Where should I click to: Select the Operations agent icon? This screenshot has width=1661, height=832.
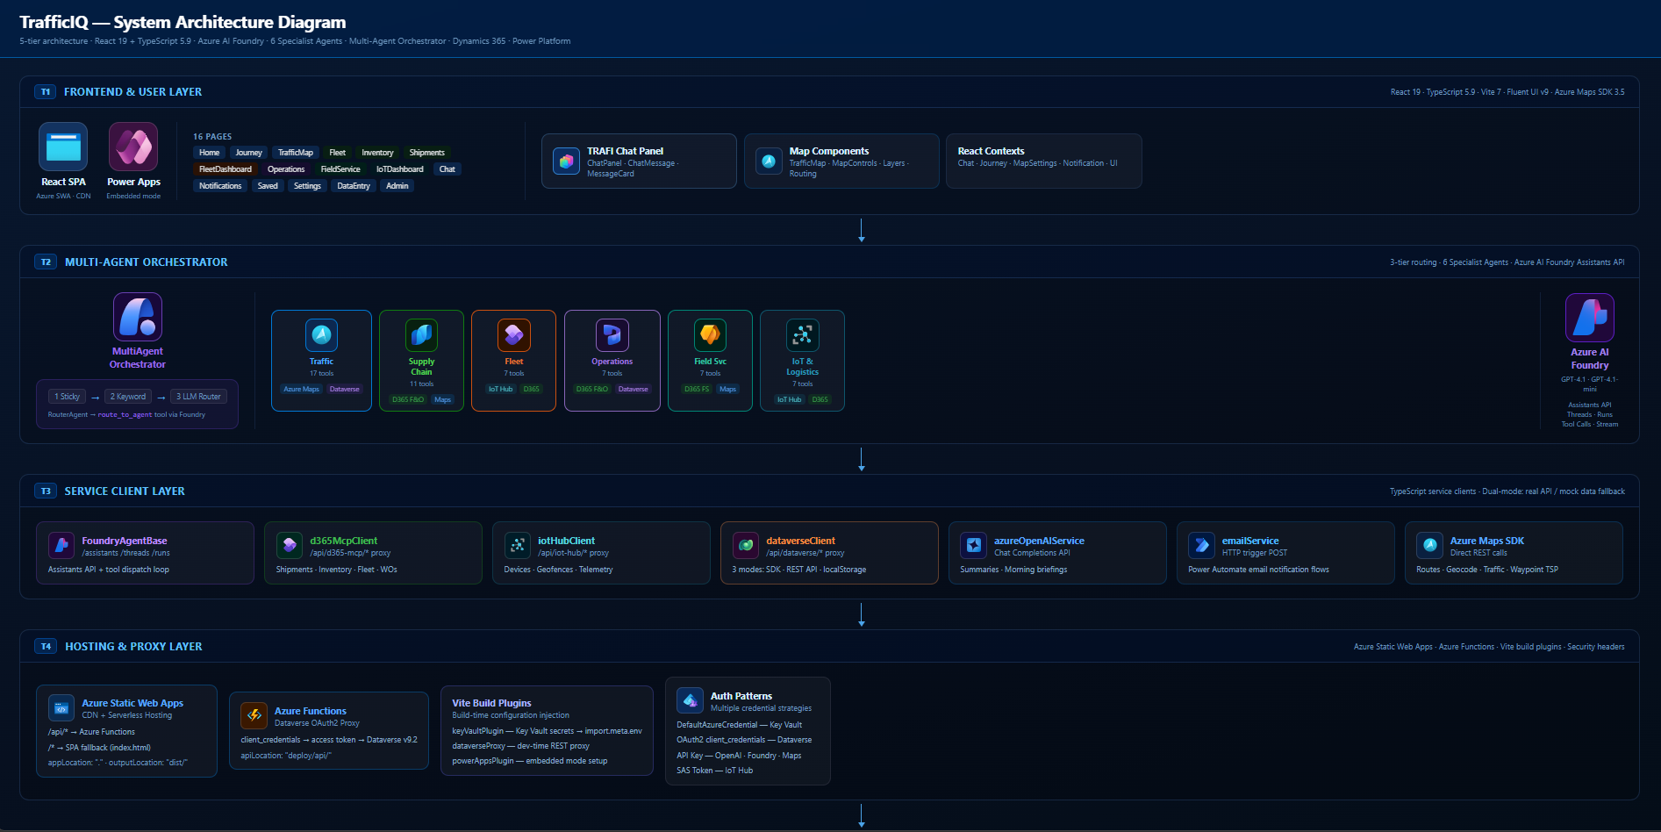612,334
